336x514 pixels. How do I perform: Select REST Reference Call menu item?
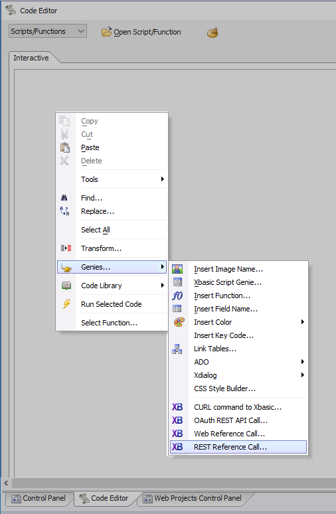click(238, 447)
